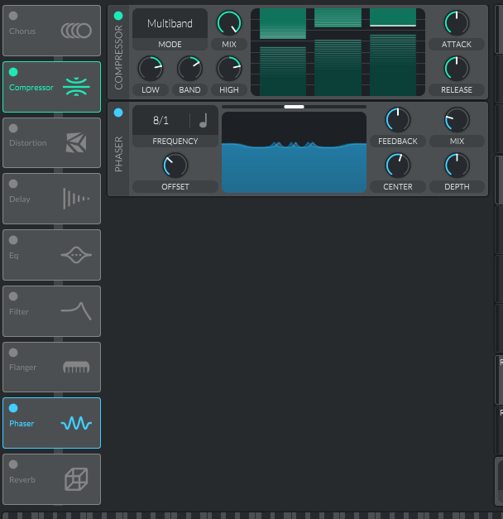Click the RELEASE label
503x519 pixels.
[x=457, y=89]
